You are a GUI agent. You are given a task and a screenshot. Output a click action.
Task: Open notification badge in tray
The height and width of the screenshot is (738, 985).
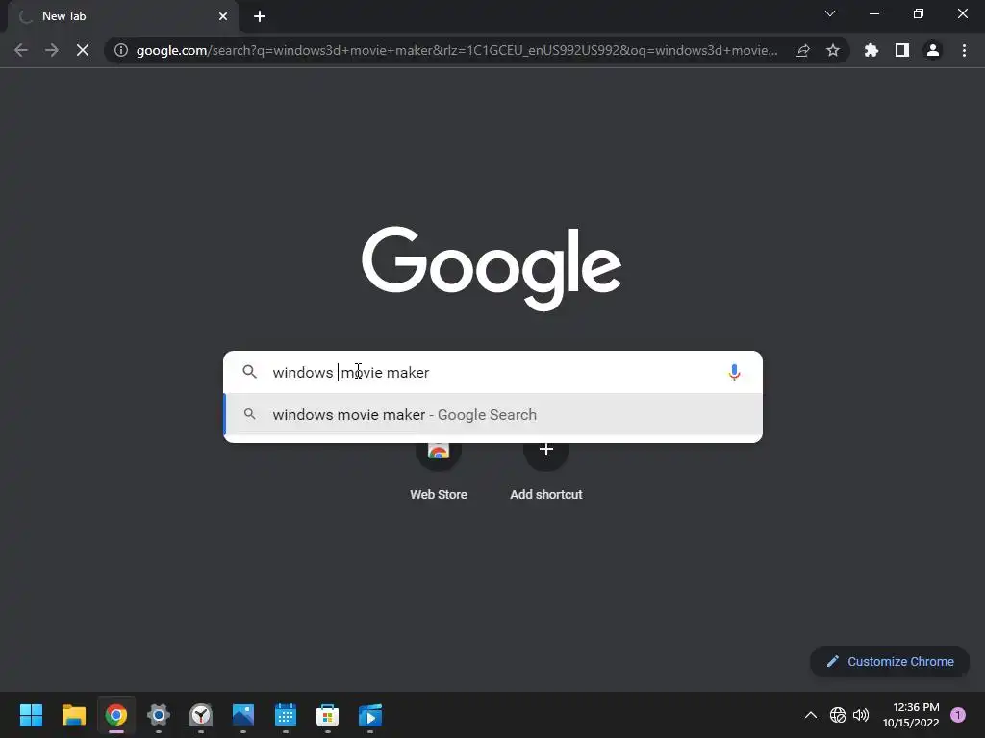[958, 715]
